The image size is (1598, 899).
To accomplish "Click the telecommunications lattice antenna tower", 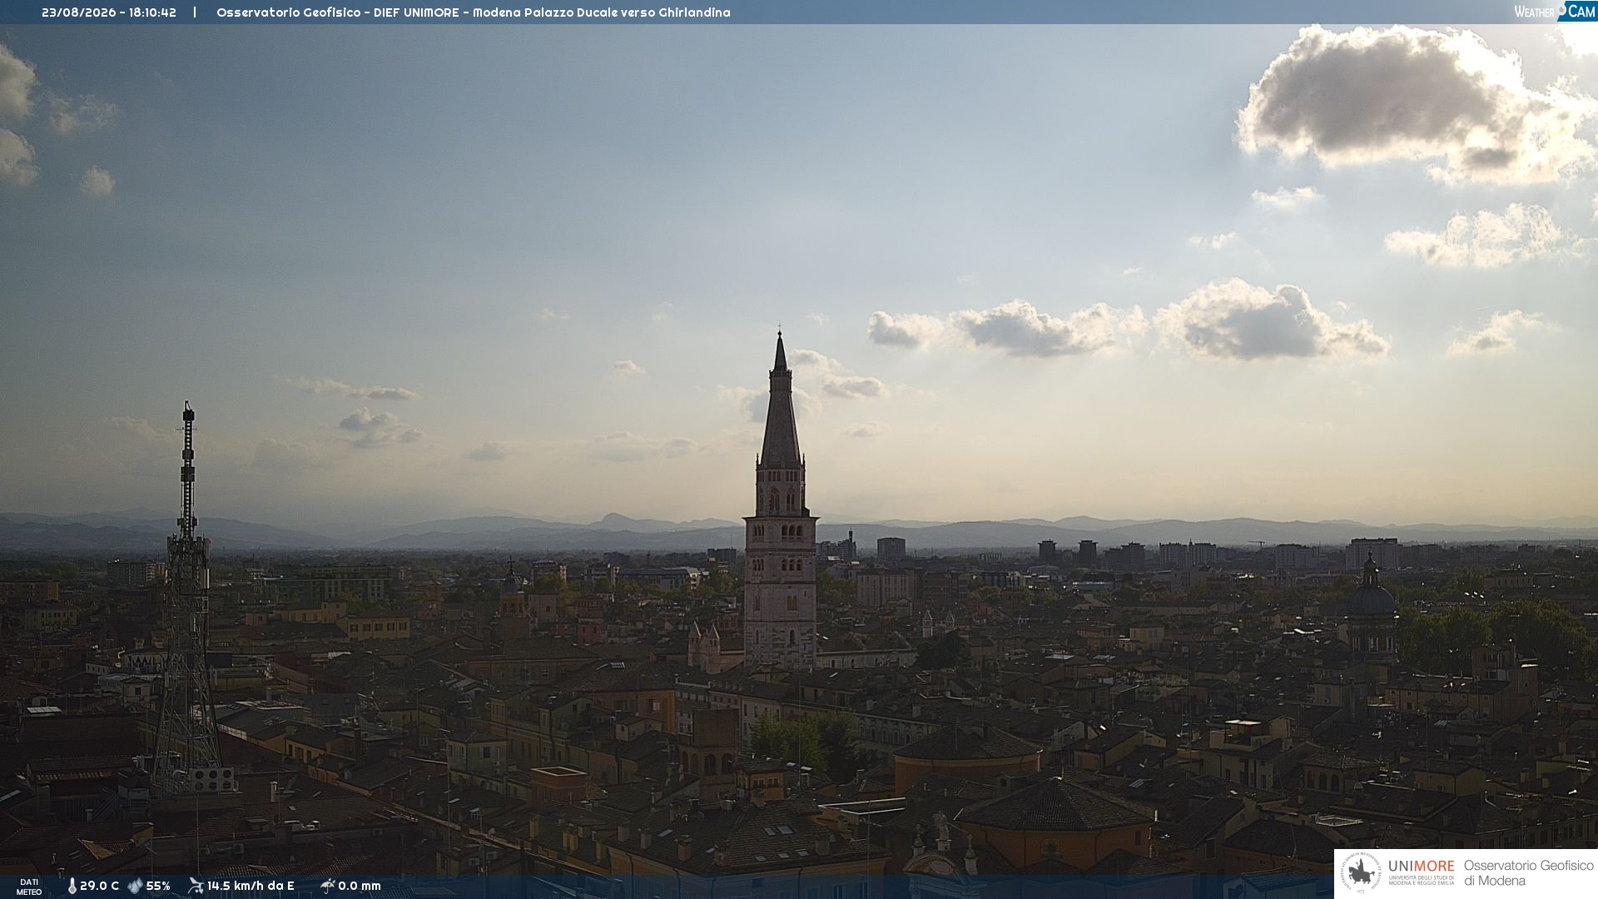I will click(x=187, y=599).
